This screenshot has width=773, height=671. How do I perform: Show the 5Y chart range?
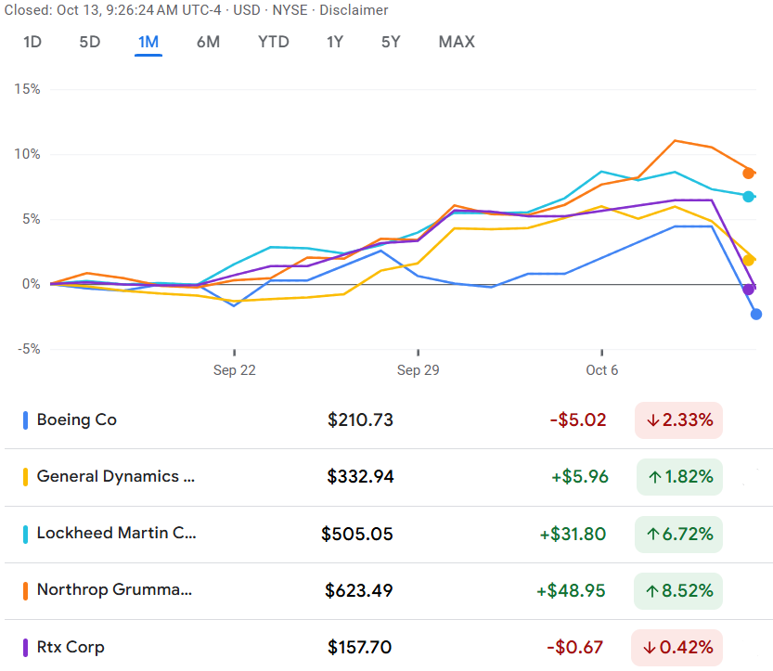[391, 42]
